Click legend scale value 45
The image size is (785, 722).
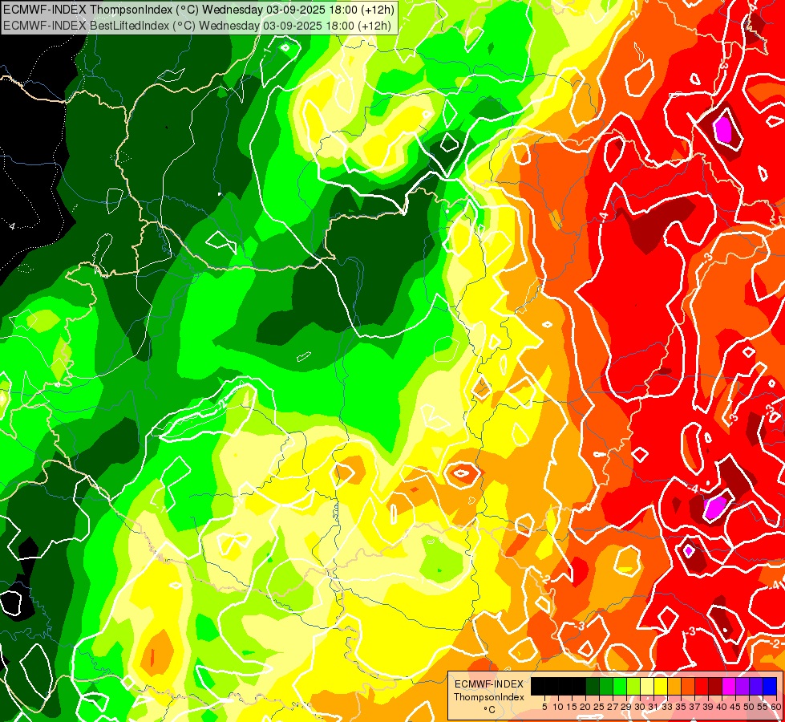[735, 707]
